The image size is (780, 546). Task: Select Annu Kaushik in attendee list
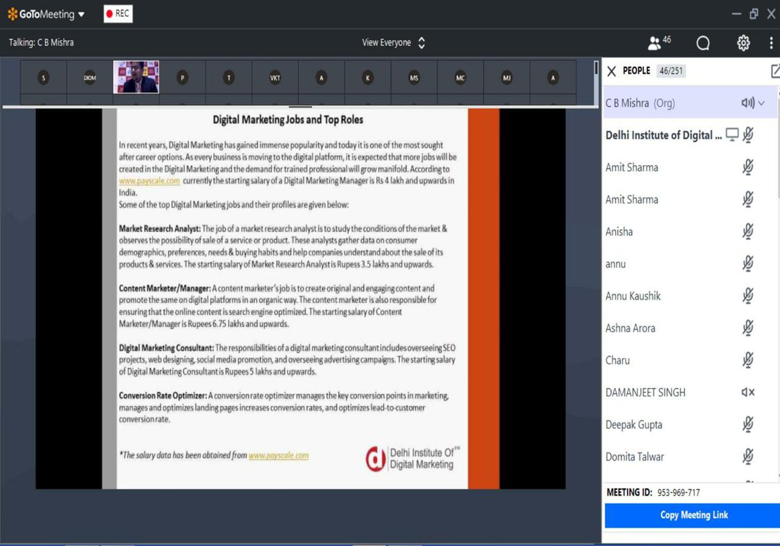(633, 296)
